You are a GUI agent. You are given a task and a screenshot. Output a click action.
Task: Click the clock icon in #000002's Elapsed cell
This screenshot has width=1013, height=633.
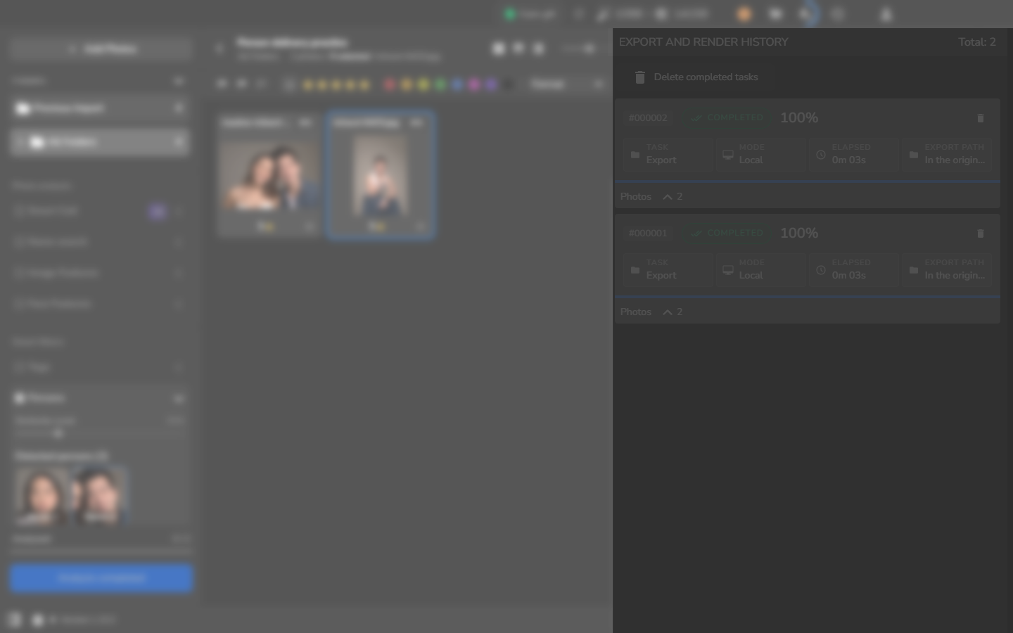tap(821, 155)
